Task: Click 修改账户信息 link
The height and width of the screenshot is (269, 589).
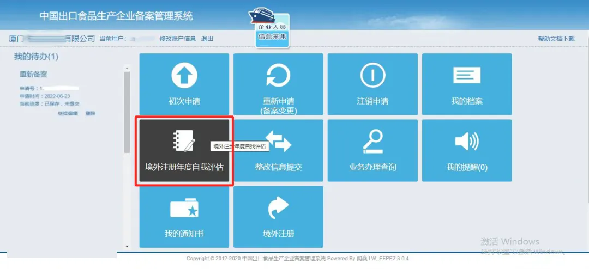Action: click(178, 39)
